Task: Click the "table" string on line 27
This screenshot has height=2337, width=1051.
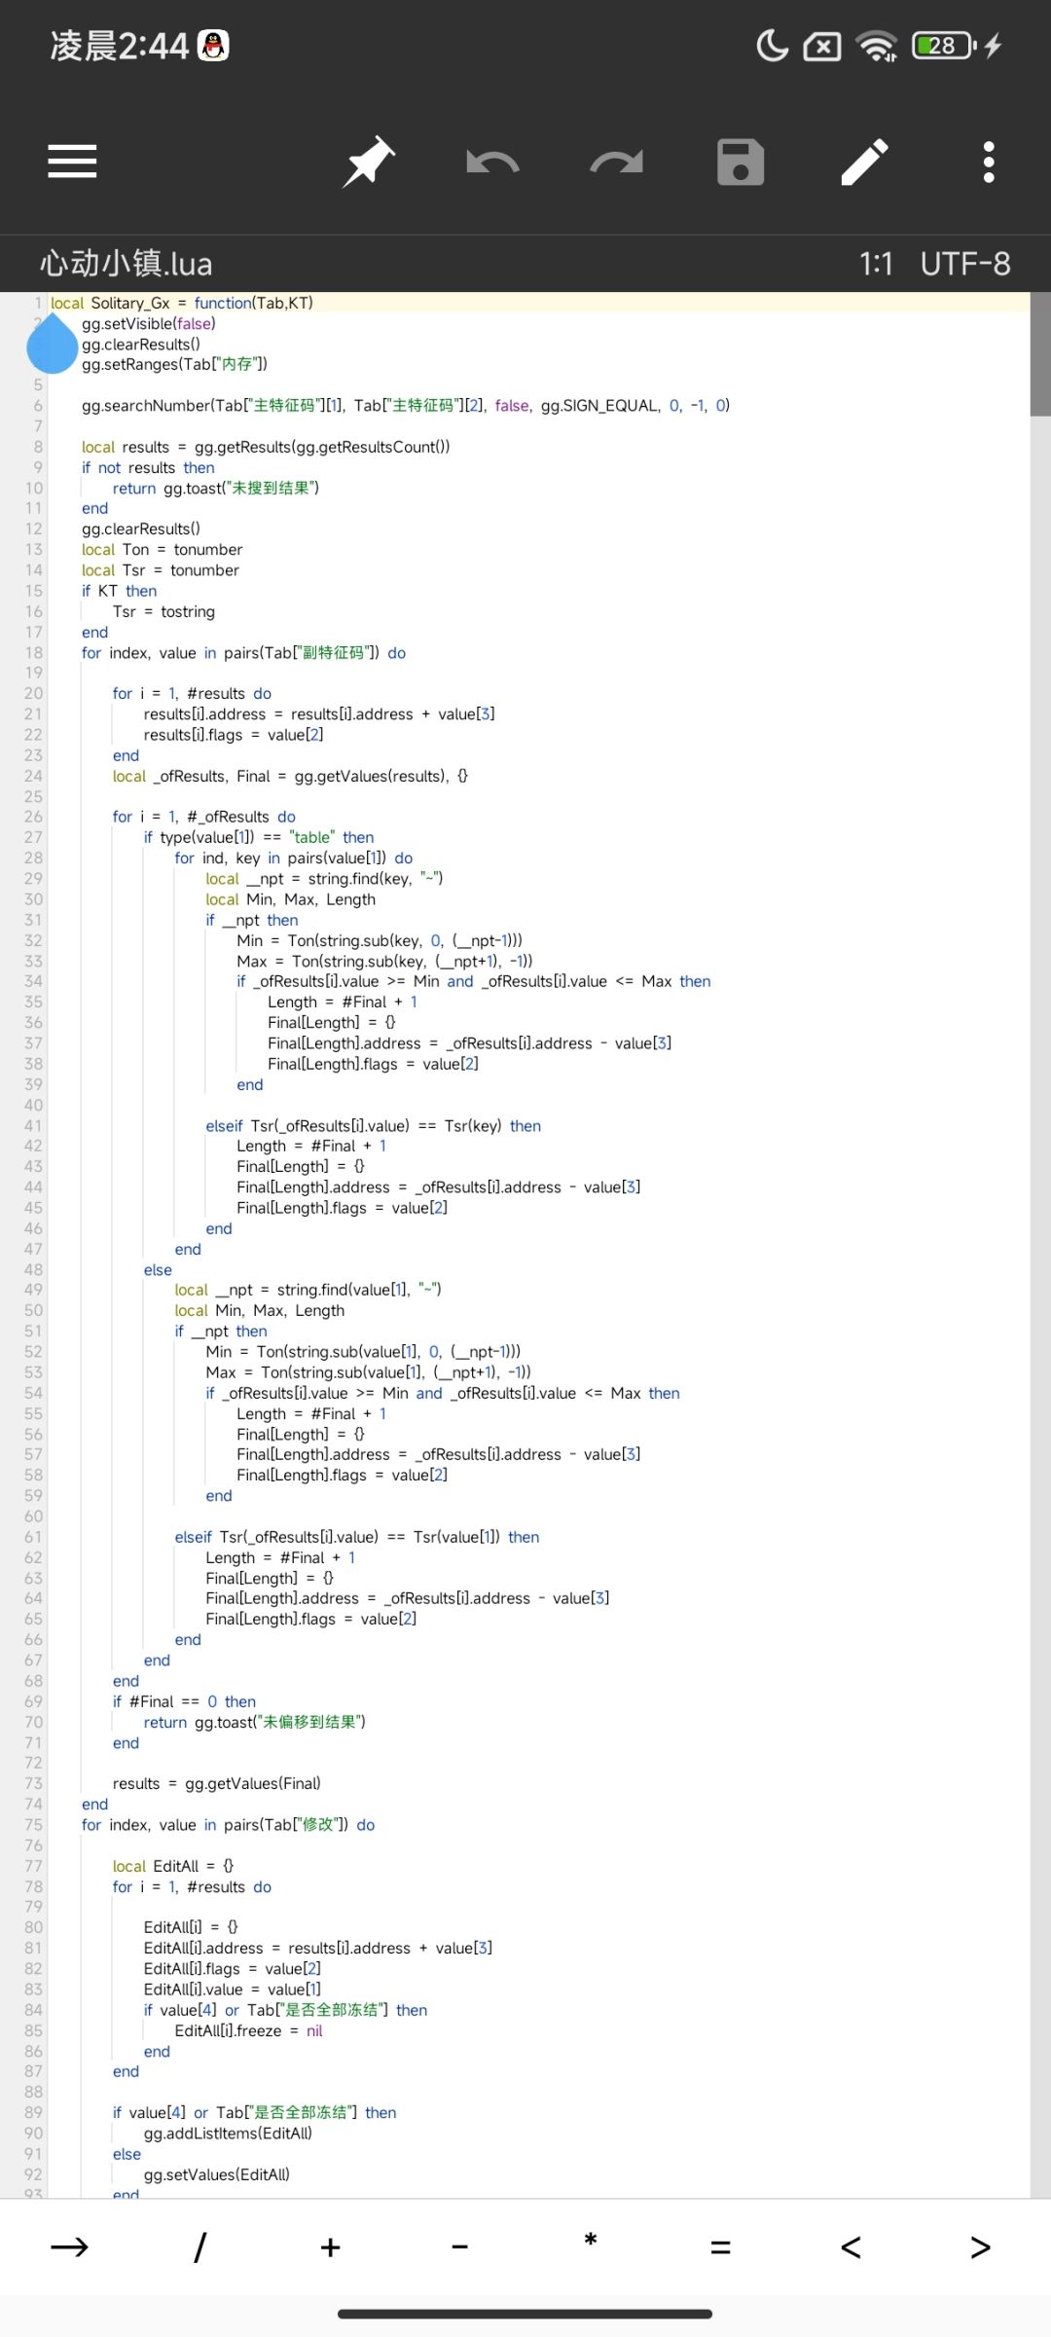Action: pyautogui.click(x=311, y=837)
